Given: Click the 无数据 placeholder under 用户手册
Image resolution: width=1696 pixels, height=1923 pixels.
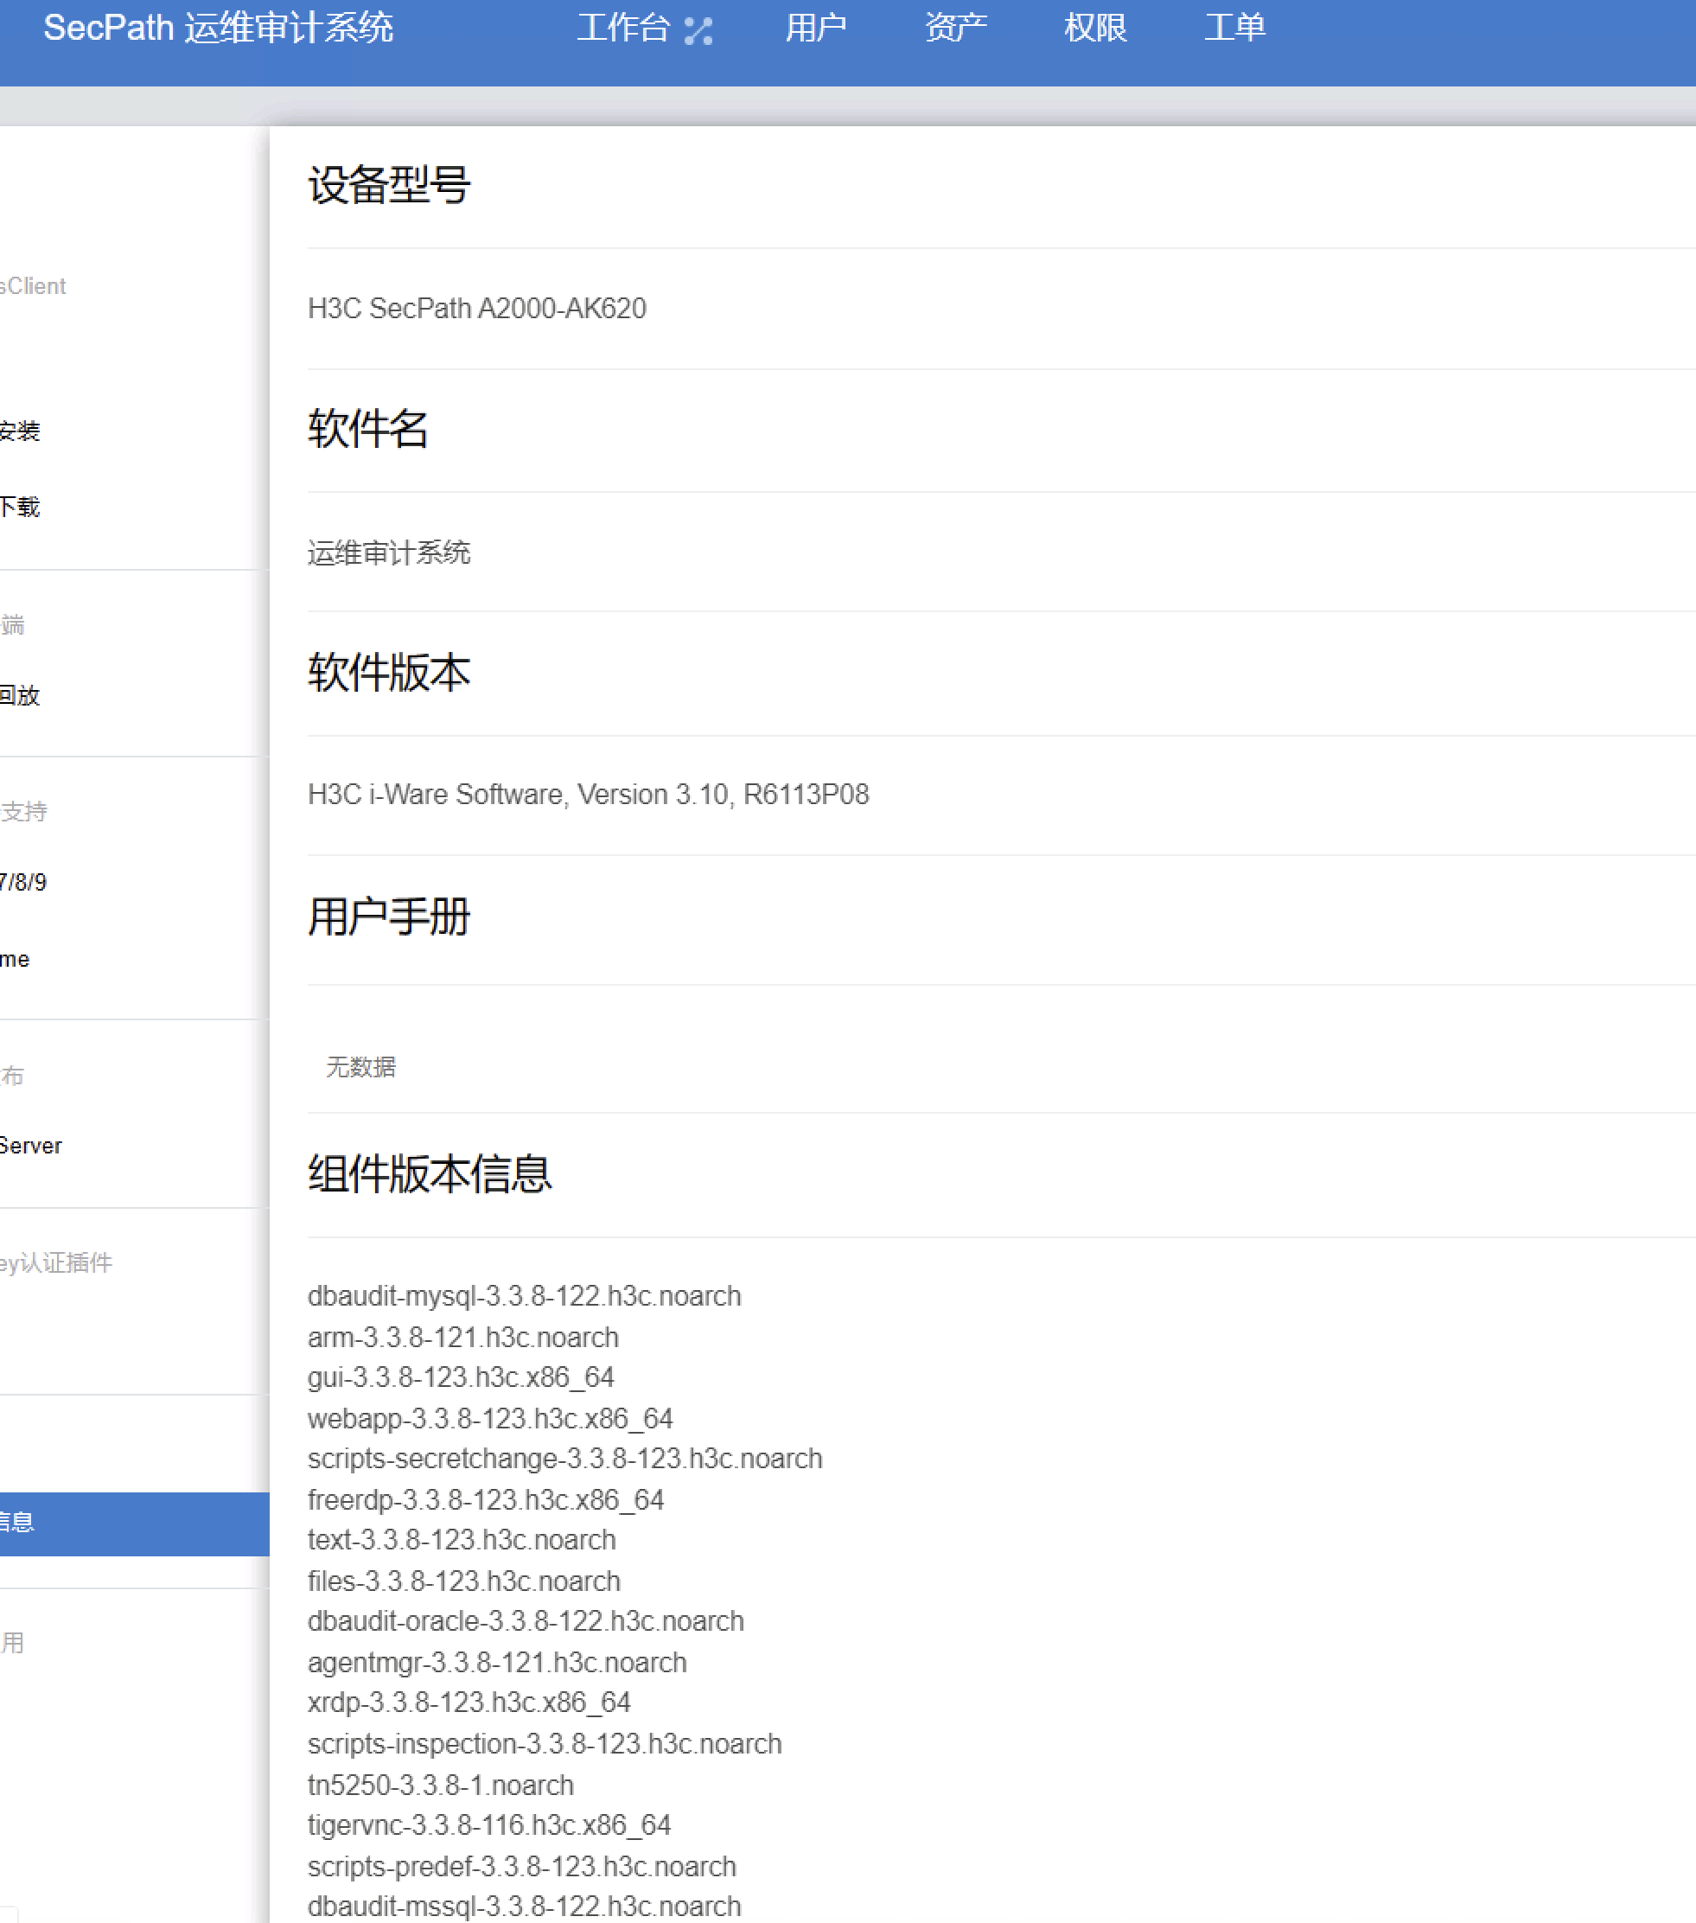Looking at the screenshot, I should click(x=360, y=1067).
